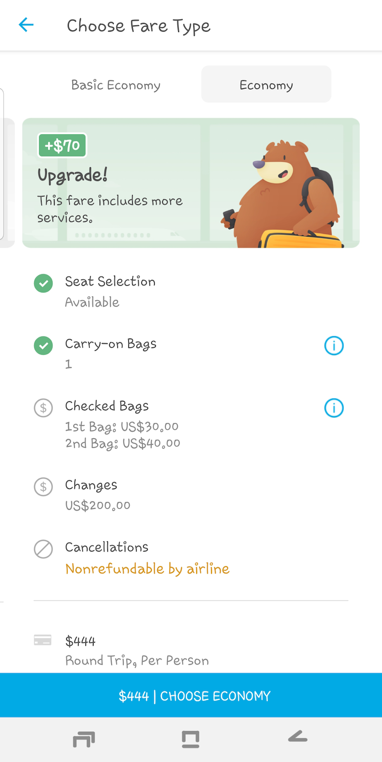Image resolution: width=382 pixels, height=762 pixels.
Task: Tap the Nonrefundable by airline text
Action: pyautogui.click(x=147, y=569)
